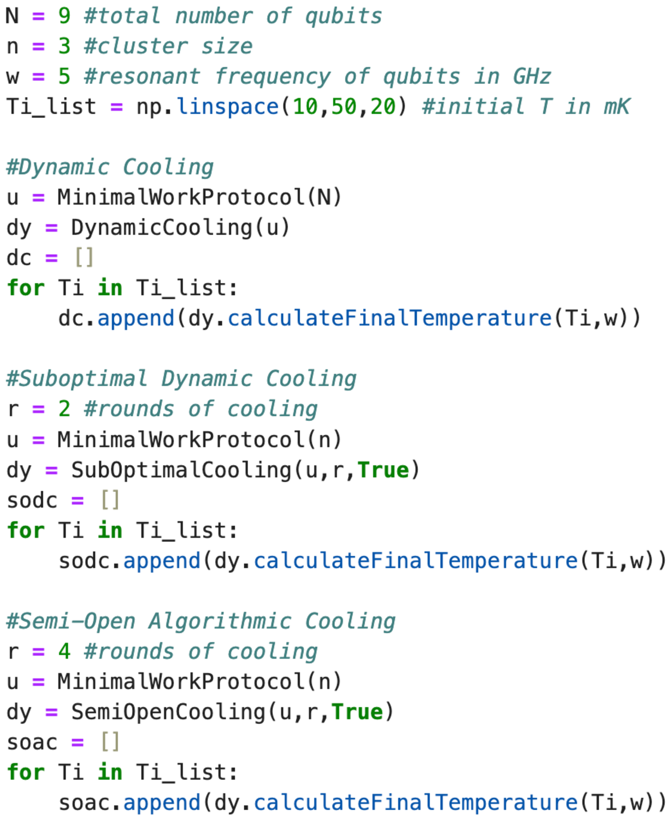
Task: Click "#Suboptimal Dynamic Cooling" comment
Action: tap(181, 379)
